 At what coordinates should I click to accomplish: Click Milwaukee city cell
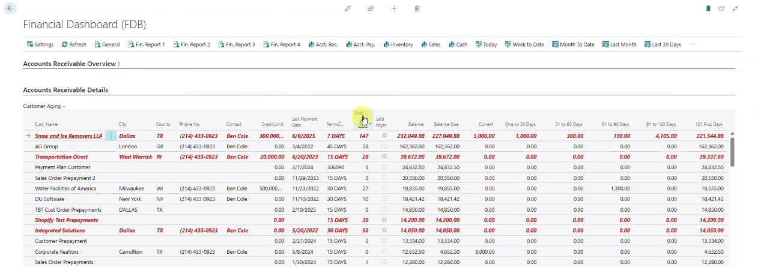(132, 188)
